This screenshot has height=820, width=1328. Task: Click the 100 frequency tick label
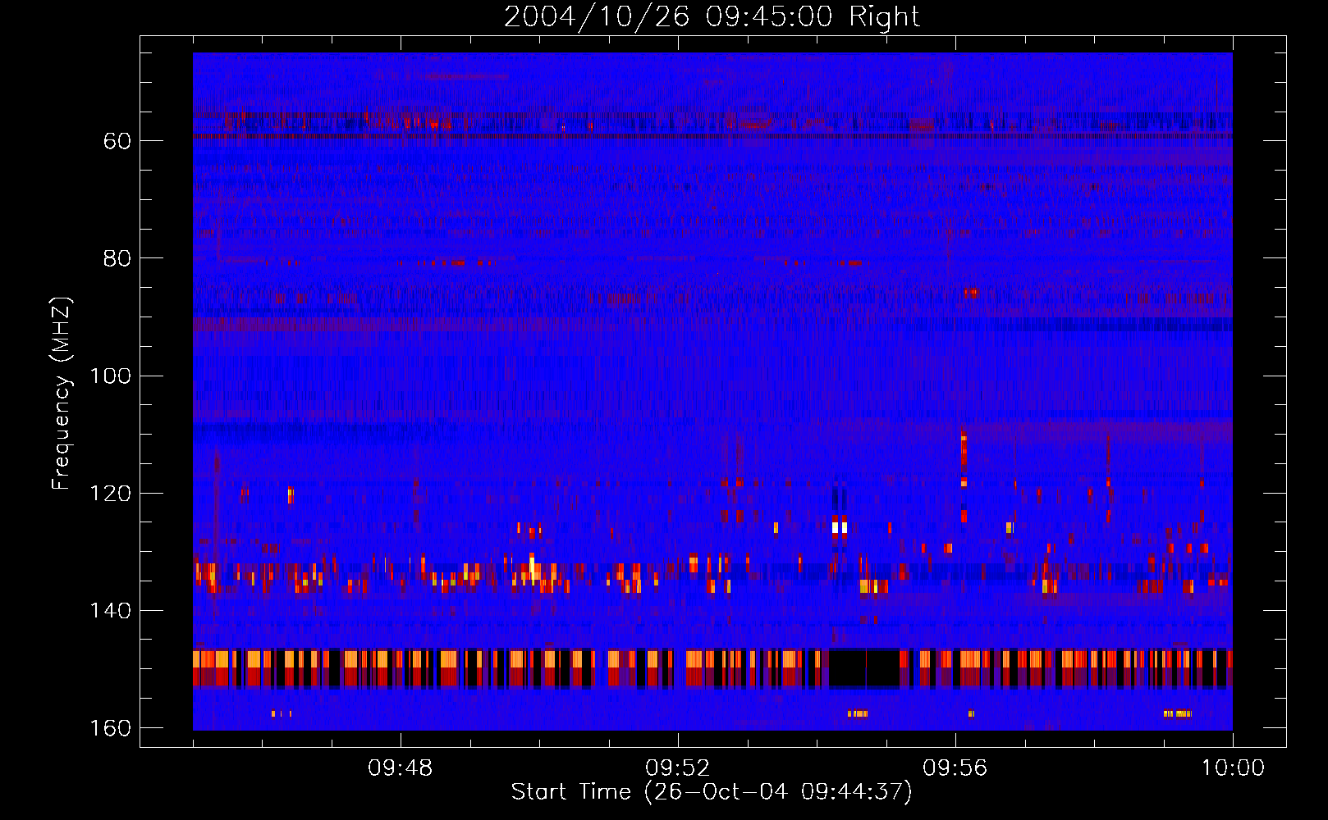(x=110, y=376)
